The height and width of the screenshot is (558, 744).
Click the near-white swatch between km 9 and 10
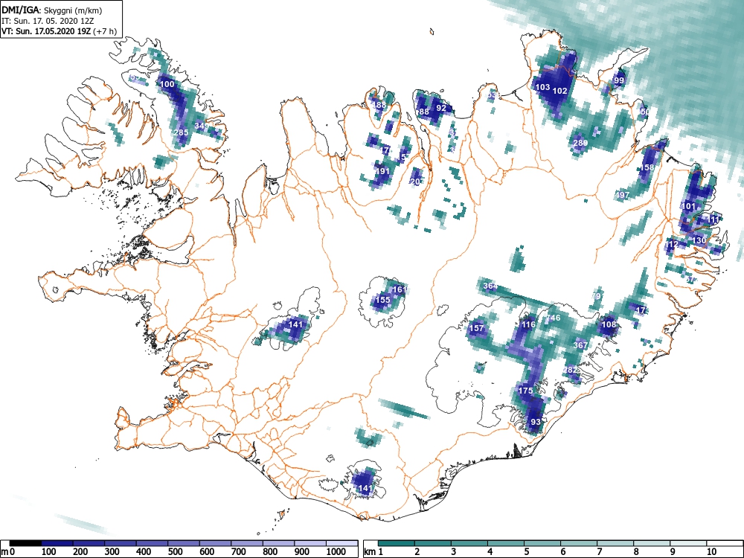[x=688, y=543]
